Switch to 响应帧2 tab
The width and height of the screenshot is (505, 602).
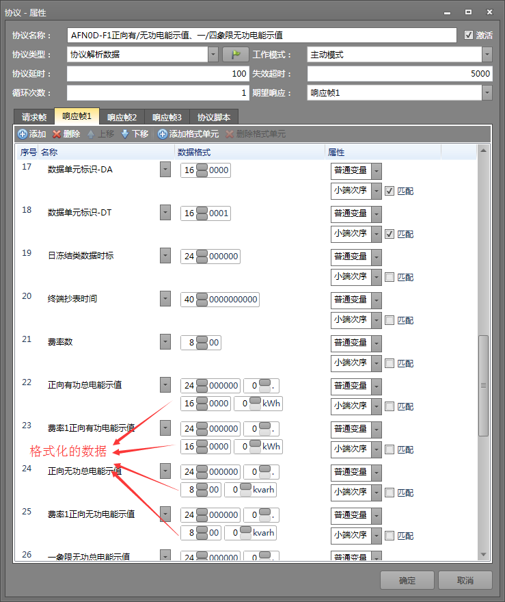pos(122,117)
